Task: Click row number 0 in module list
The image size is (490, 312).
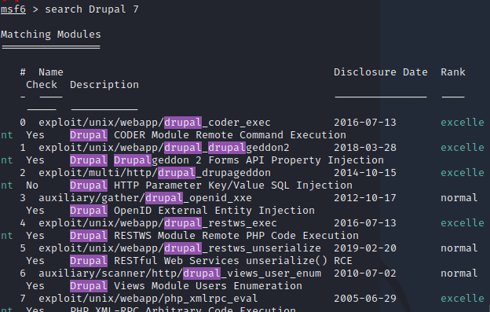Action: point(23,123)
